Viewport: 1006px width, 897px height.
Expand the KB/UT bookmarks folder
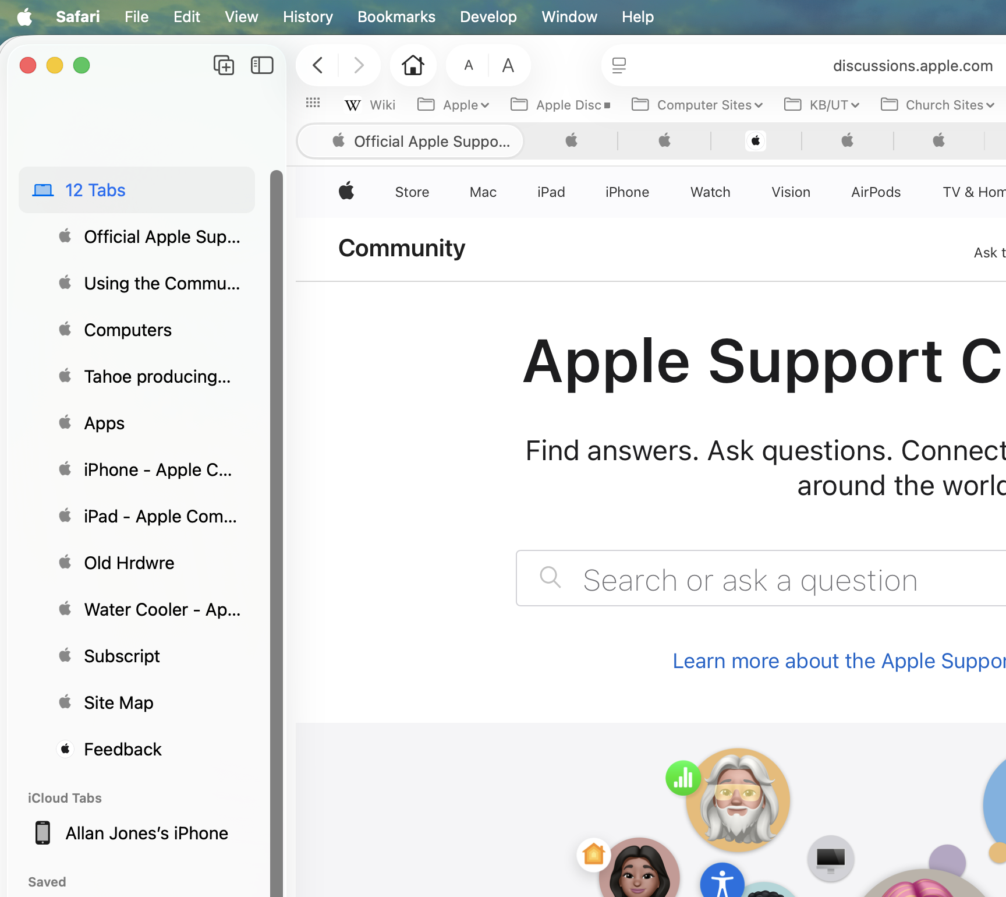pos(822,105)
